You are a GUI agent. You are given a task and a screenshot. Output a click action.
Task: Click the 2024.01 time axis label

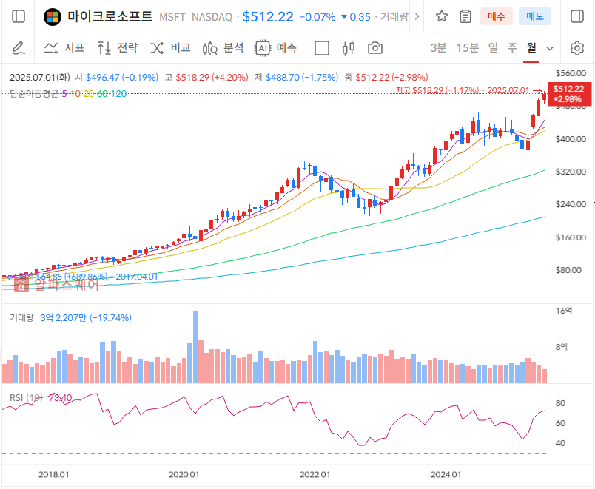[446, 475]
